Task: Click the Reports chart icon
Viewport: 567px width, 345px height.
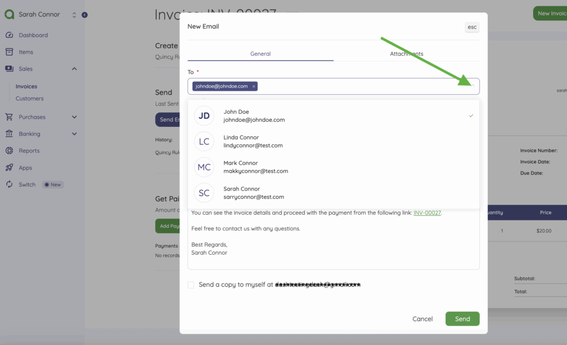Action: coord(9,151)
